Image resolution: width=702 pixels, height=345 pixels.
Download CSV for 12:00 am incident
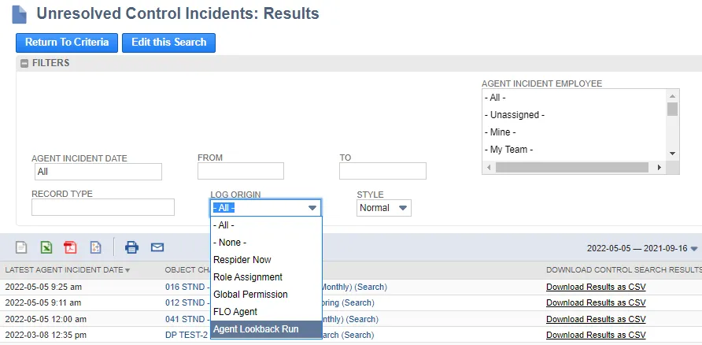point(596,320)
